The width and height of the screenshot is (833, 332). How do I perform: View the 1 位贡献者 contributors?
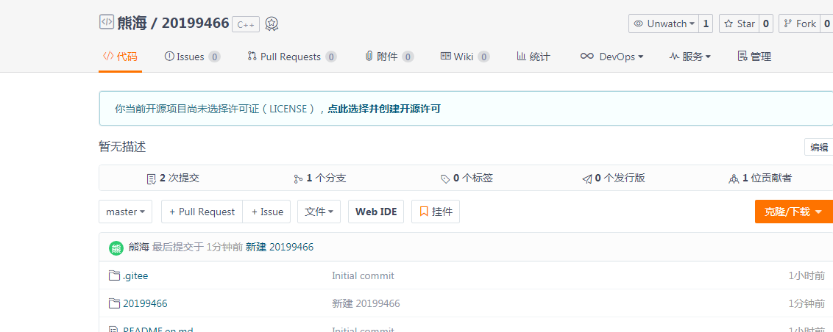760,178
